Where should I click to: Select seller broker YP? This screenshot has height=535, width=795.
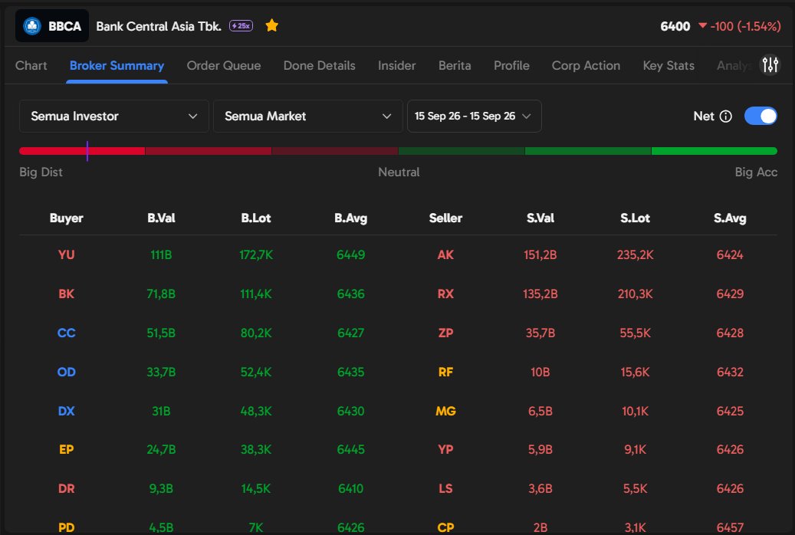pyautogui.click(x=445, y=449)
